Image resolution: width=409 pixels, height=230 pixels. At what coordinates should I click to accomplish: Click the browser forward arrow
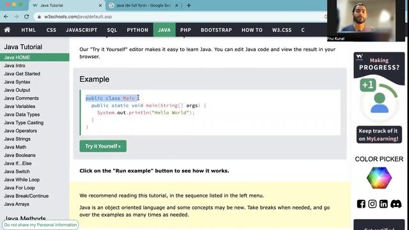click(x=16, y=17)
